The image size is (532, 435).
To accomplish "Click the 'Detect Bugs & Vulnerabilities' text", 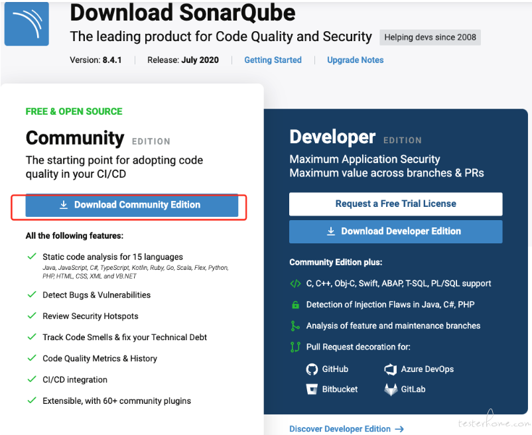I will coord(96,295).
